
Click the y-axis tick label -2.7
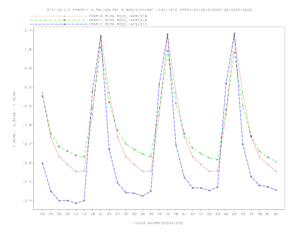click(27, 144)
